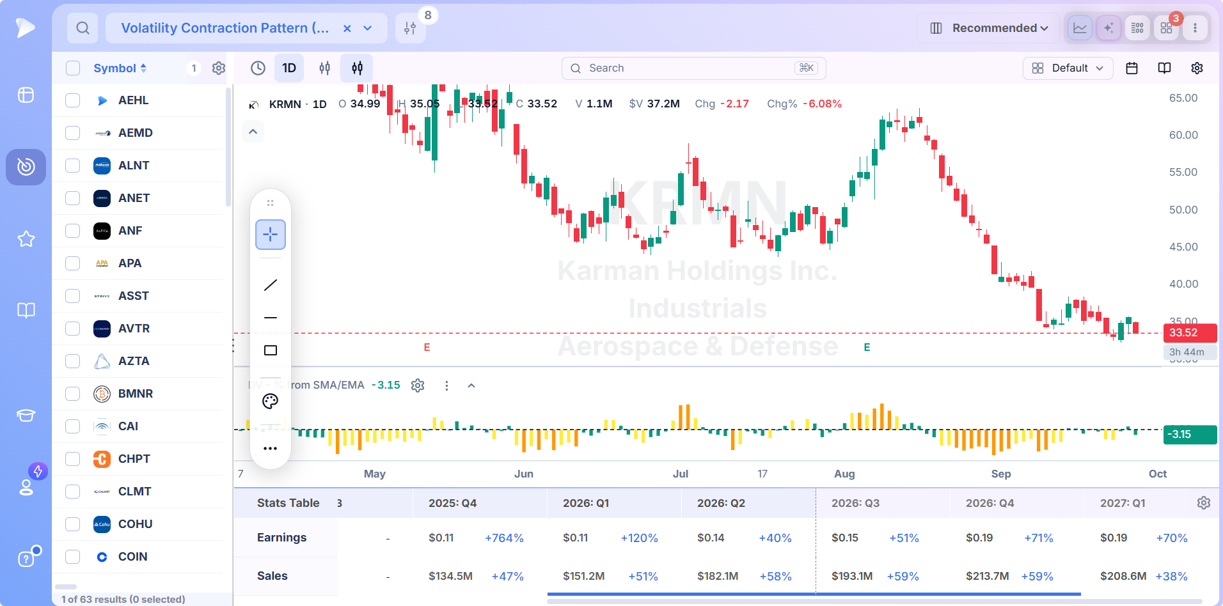Open screener filters icon with badge 8
This screenshot has width=1223, height=606.
[410, 28]
